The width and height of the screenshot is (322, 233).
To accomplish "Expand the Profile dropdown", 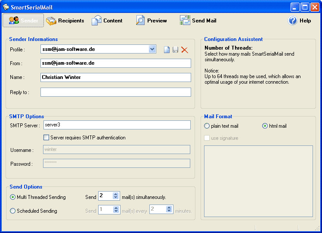I will [x=152, y=49].
